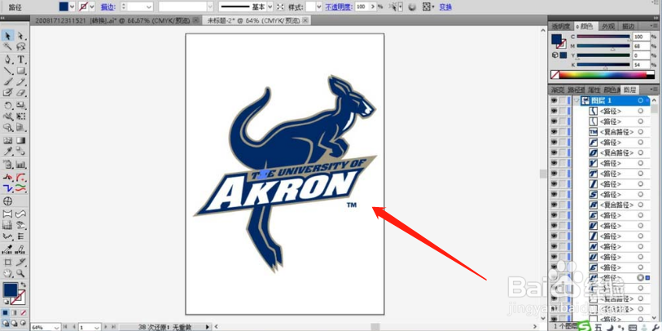Collapse 图层 1 disclosure triangle

click(577, 100)
